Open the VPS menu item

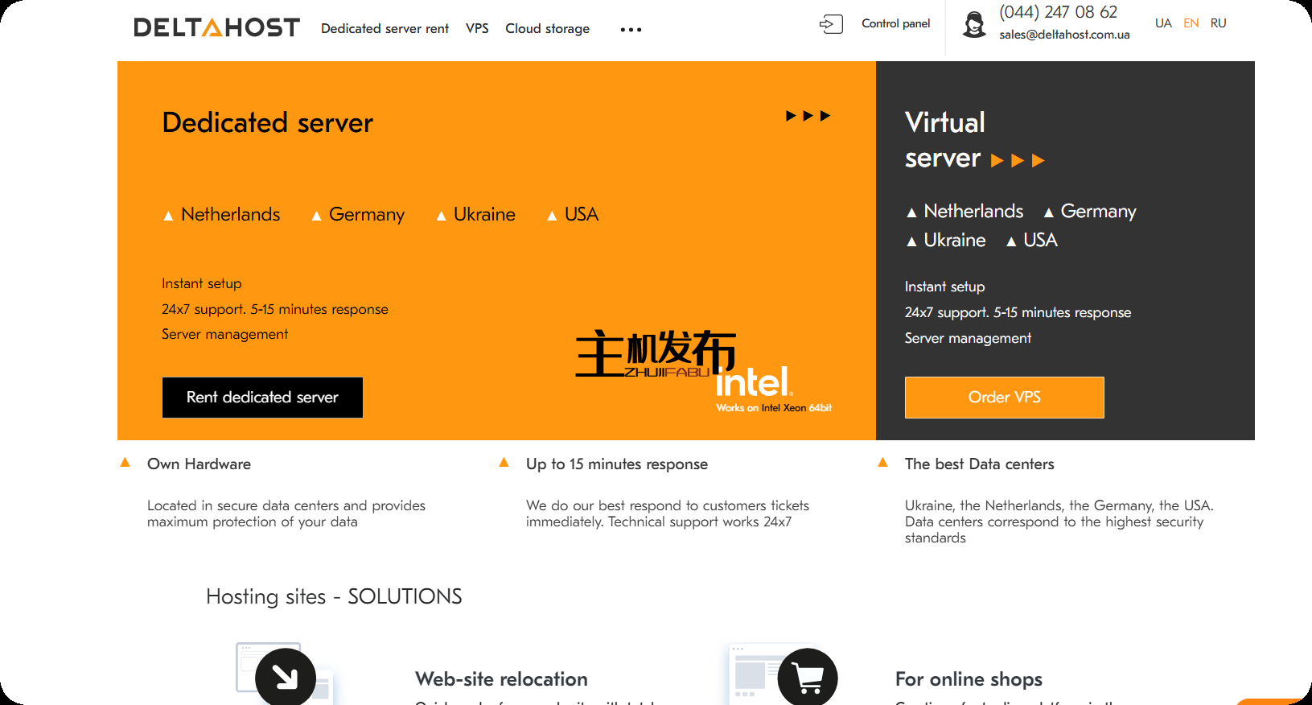point(477,28)
